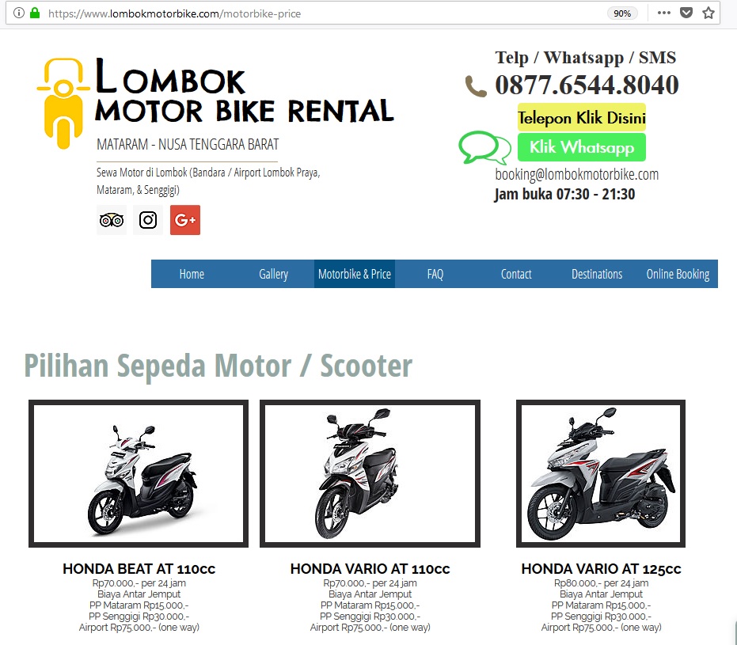Viewport: 737px width, 645px height.
Task: Open the Online Booking menu item
Action: click(x=678, y=274)
